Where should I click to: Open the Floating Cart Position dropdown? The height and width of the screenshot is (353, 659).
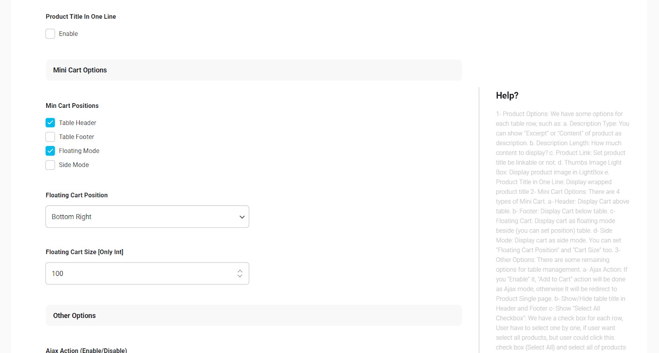[147, 217]
